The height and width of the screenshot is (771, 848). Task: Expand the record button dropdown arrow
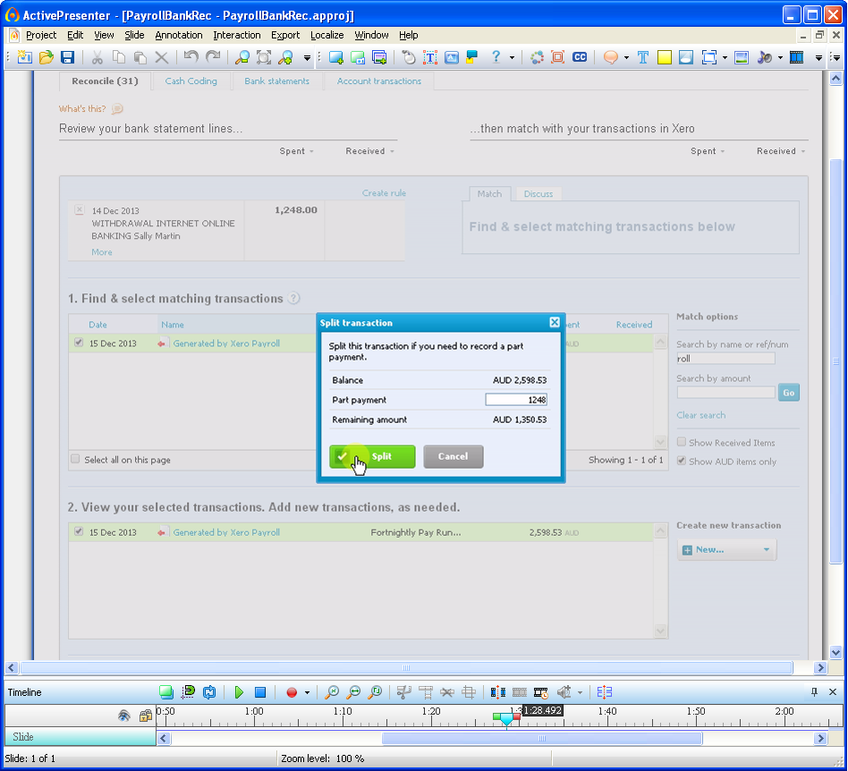[308, 692]
